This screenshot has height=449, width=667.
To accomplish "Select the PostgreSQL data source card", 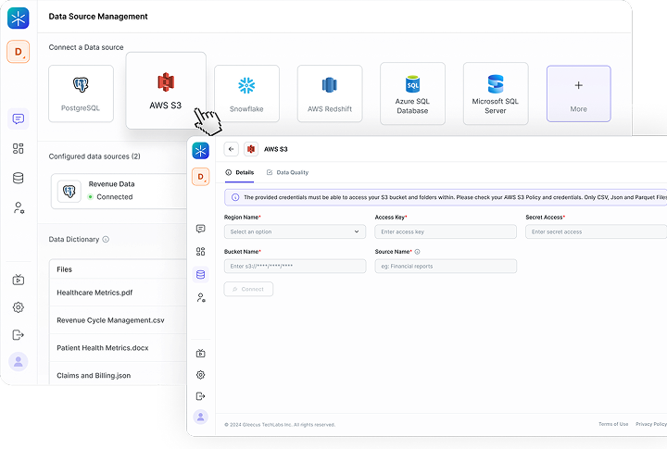I will pyautogui.click(x=81, y=94).
